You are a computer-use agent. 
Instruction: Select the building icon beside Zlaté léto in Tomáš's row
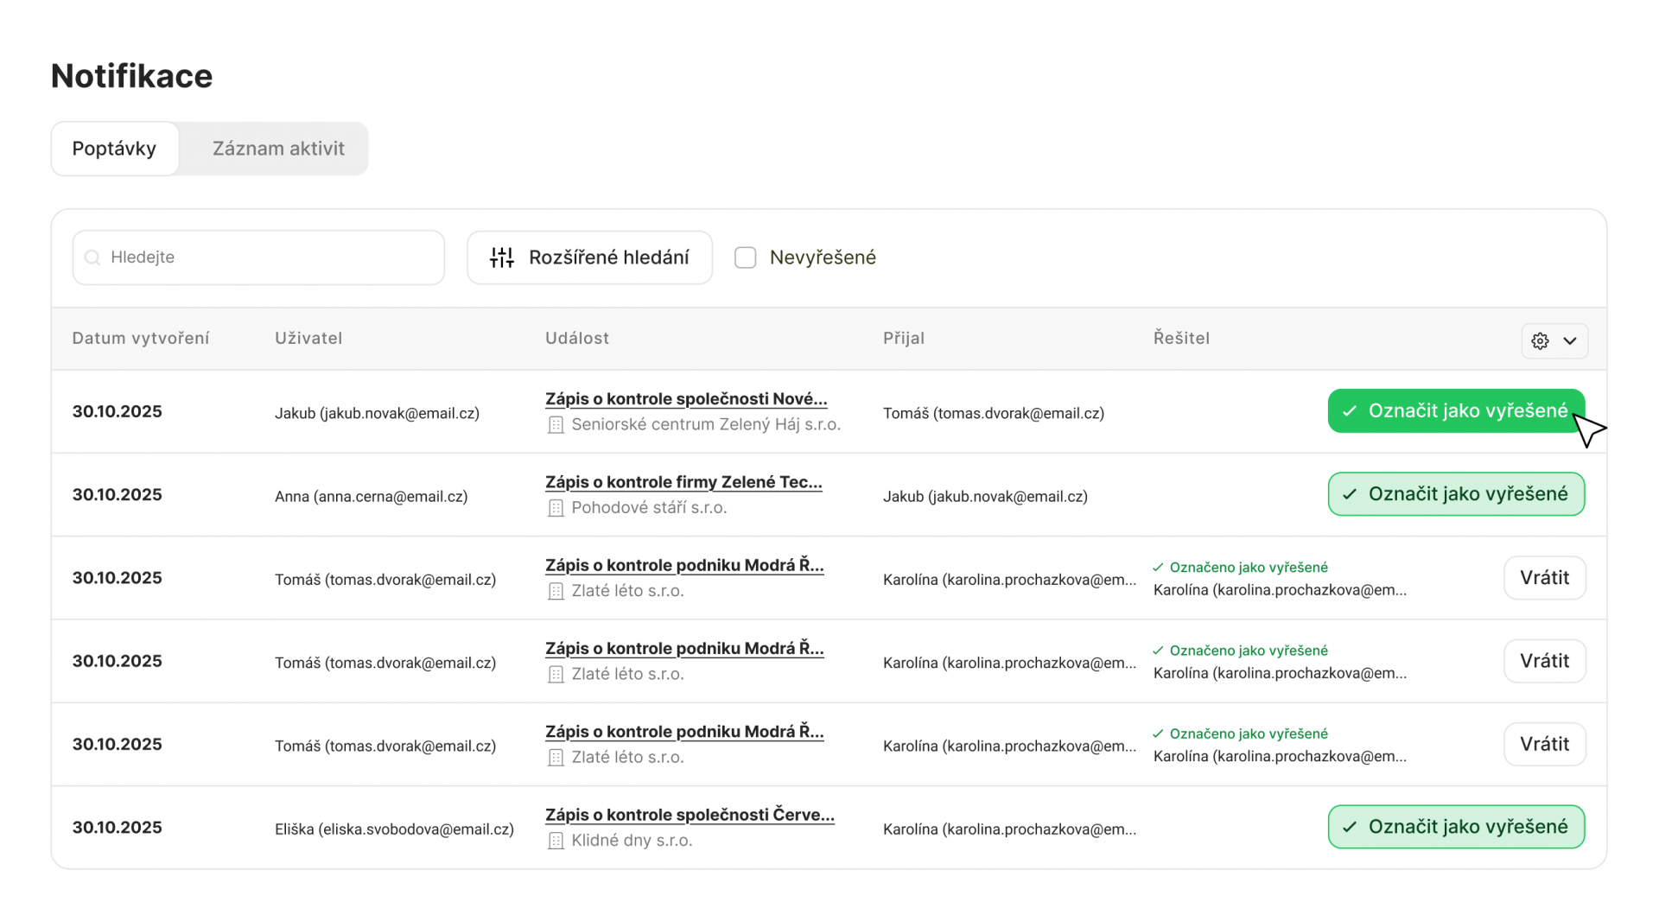point(555,591)
